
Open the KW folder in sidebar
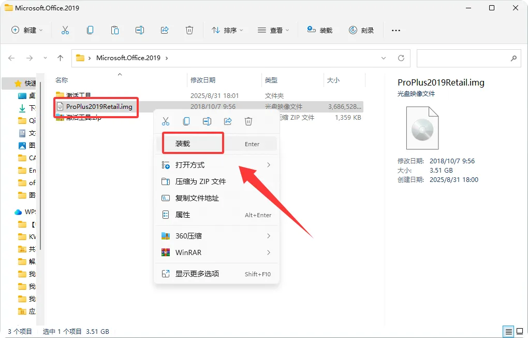(26, 236)
